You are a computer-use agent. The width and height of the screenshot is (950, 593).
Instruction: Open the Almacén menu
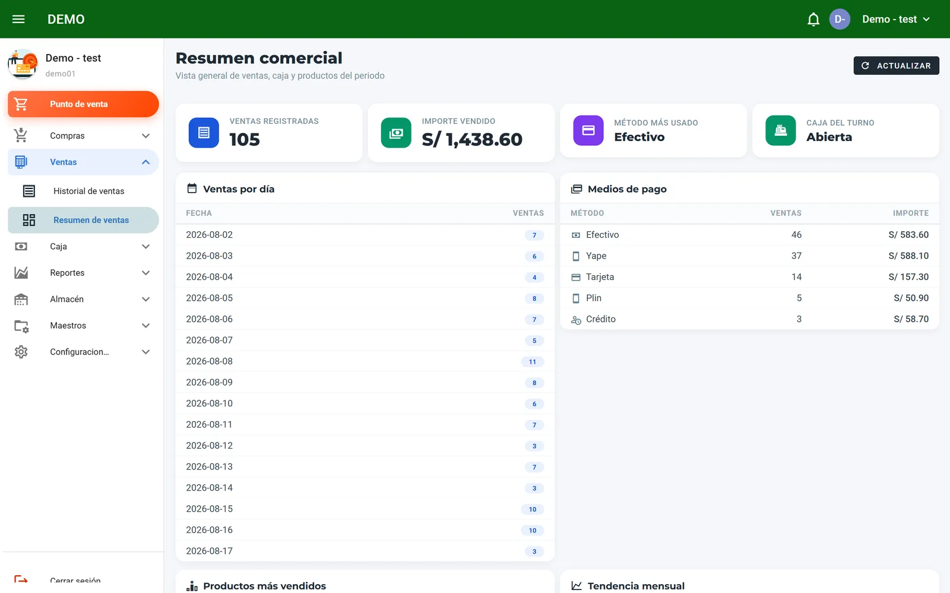click(x=83, y=299)
